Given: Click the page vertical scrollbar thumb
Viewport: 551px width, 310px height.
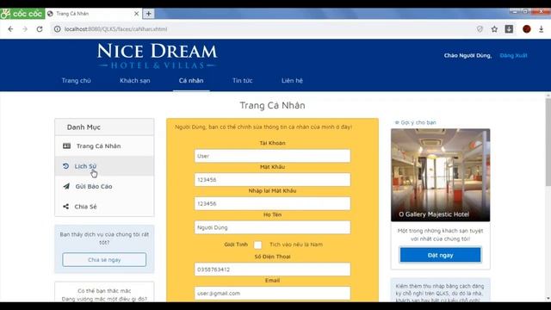Looking at the screenshot, I should [548, 142].
